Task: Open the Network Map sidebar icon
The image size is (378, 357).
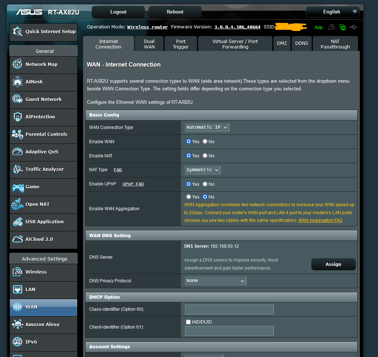Action: tap(17, 64)
